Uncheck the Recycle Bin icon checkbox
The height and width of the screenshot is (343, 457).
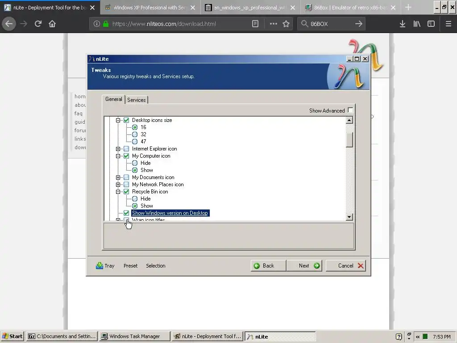click(126, 192)
